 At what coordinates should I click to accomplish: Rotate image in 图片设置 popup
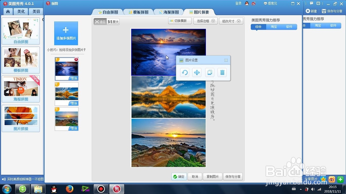click(185, 72)
